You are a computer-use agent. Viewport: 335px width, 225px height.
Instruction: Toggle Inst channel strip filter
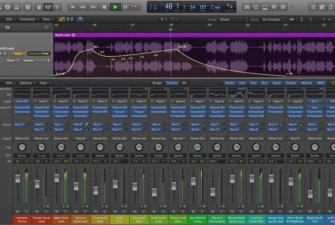tap(242, 83)
